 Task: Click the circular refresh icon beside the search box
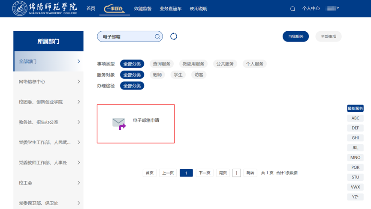(x=174, y=36)
